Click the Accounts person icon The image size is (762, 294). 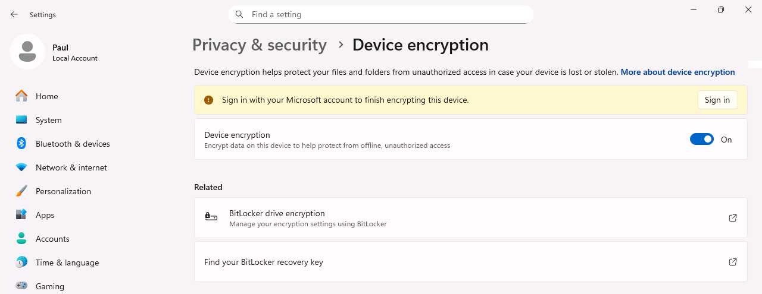coord(21,239)
